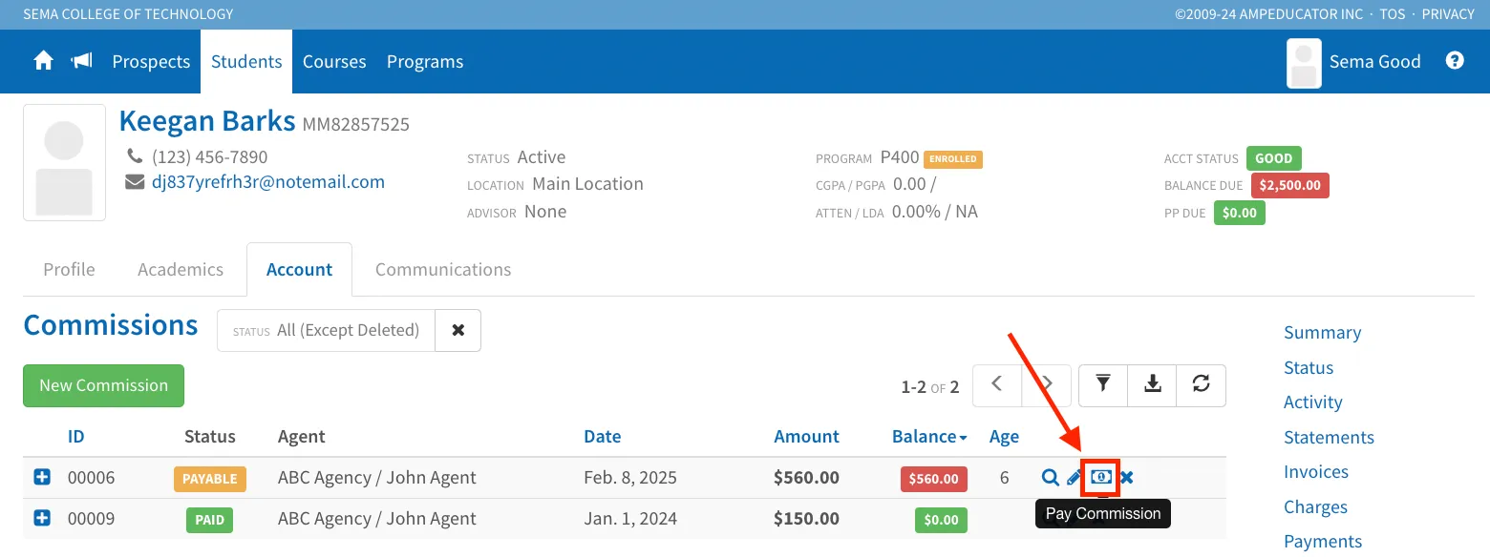Switch to the Communications tab
Image resolution: width=1490 pixels, height=557 pixels.
[443, 270]
